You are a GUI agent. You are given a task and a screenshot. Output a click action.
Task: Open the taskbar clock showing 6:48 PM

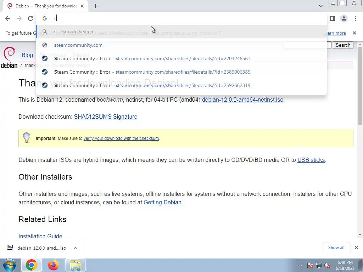(345, 265)
